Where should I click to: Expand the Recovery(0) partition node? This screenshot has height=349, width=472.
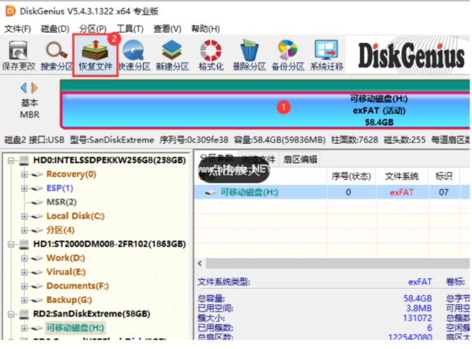pos(25,174)
